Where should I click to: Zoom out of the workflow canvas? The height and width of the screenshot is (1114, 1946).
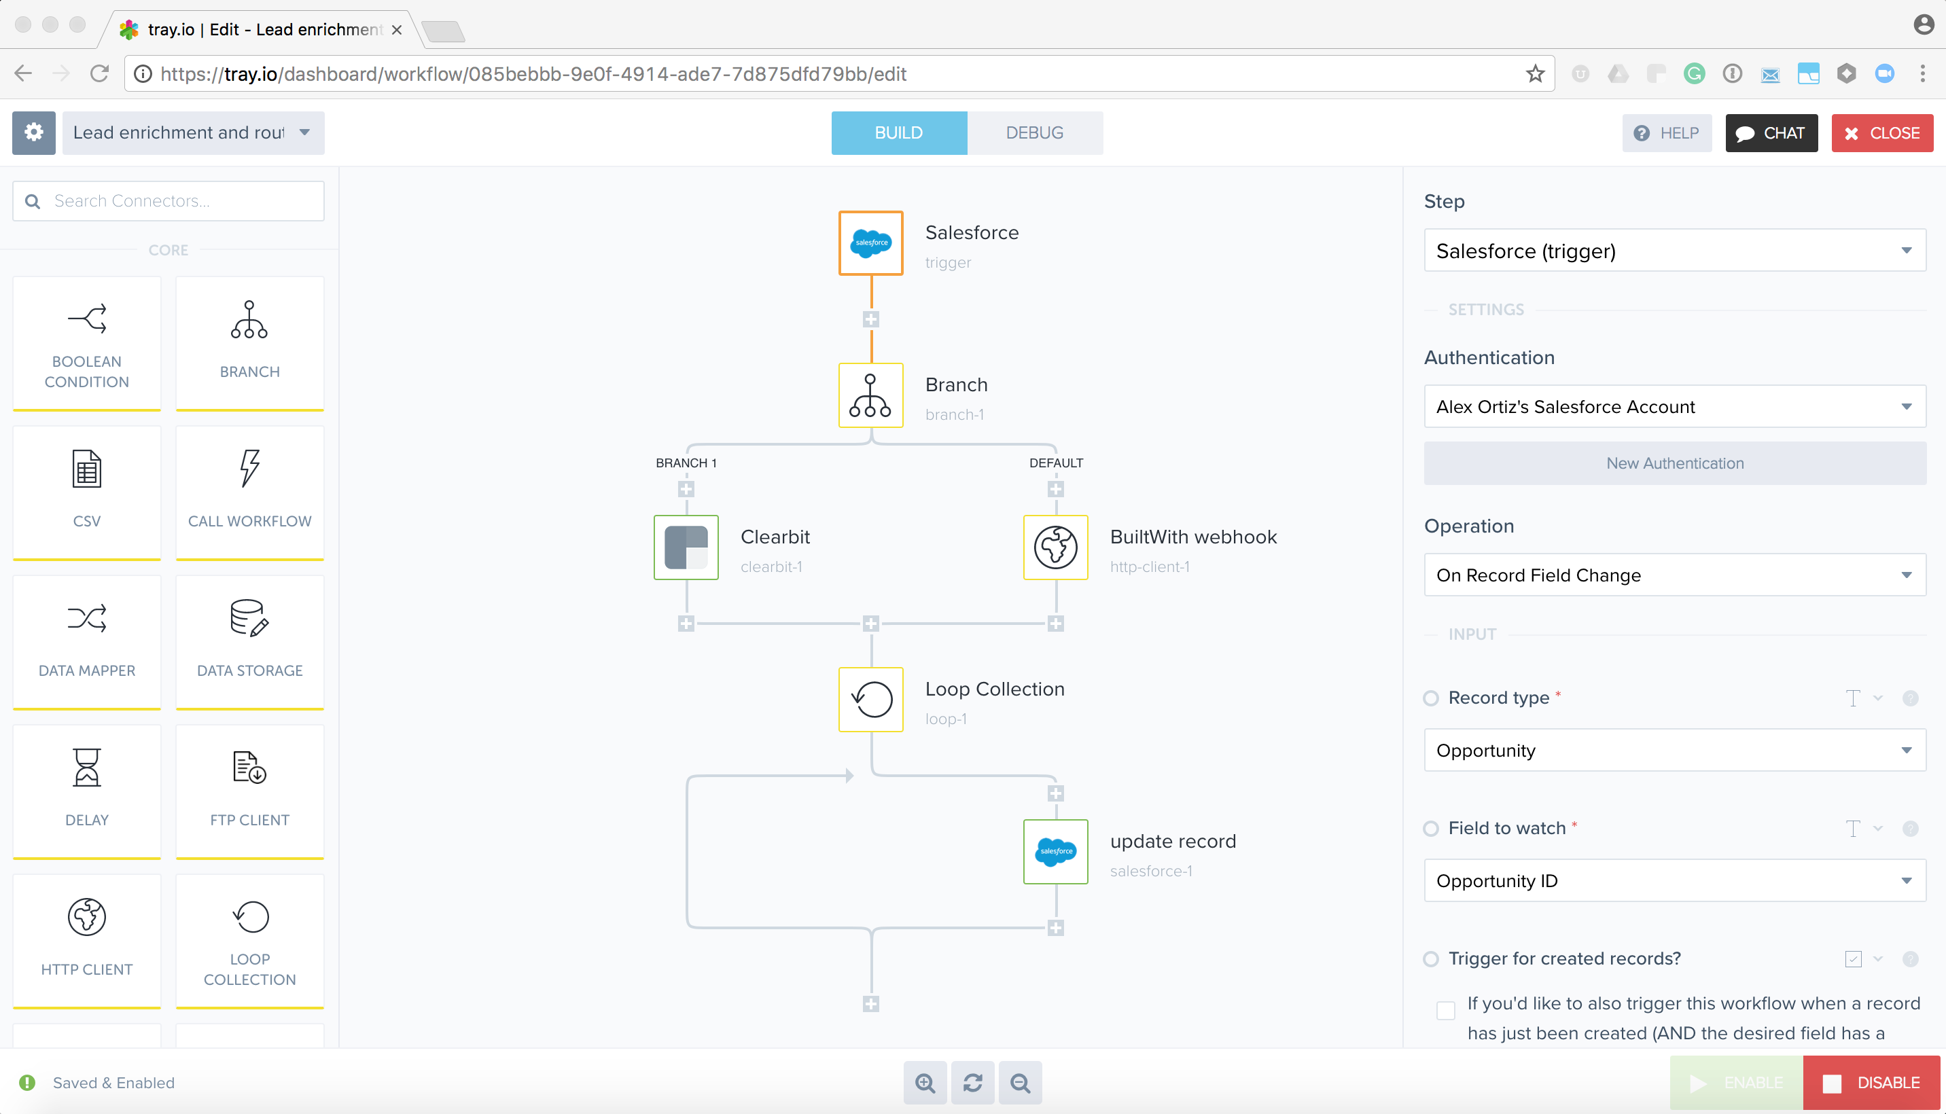tap(1020, 1083)
